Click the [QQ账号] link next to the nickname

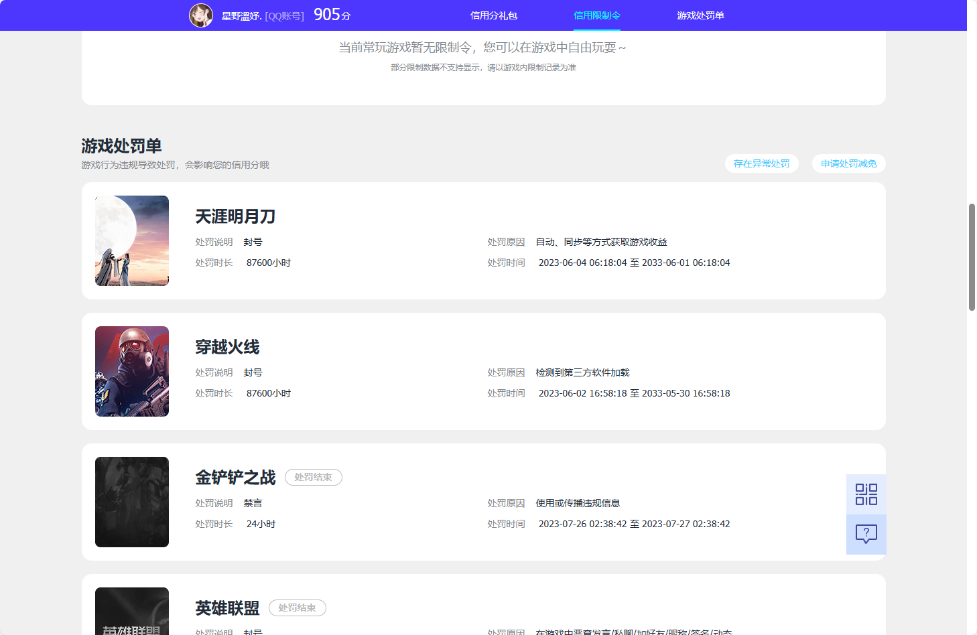pyautogui.click(x=283, y=15)
